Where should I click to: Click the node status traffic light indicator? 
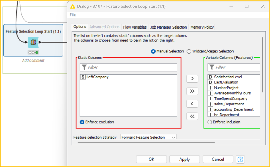pyautogui.click(x=33, y=52)
